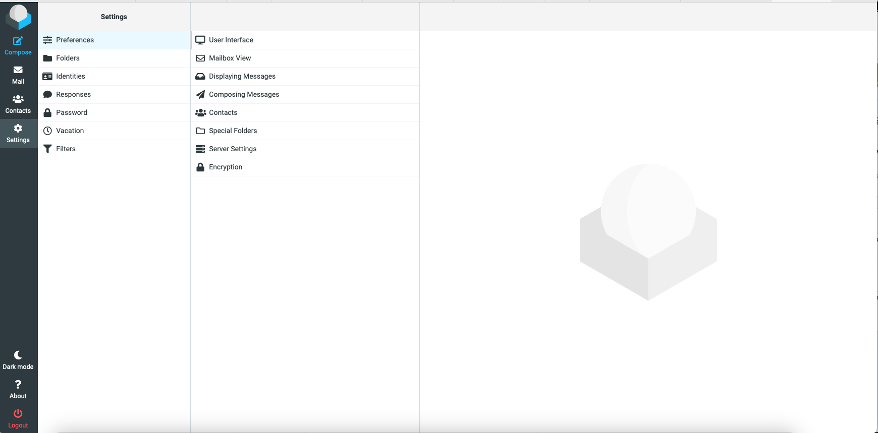
Task: Open the Responses section label
Action: click(73, 94)
